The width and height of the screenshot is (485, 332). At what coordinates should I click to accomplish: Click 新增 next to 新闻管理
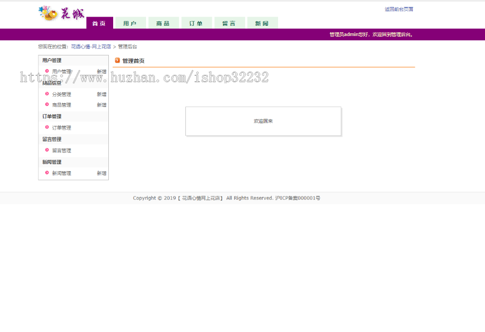point(101,173)
